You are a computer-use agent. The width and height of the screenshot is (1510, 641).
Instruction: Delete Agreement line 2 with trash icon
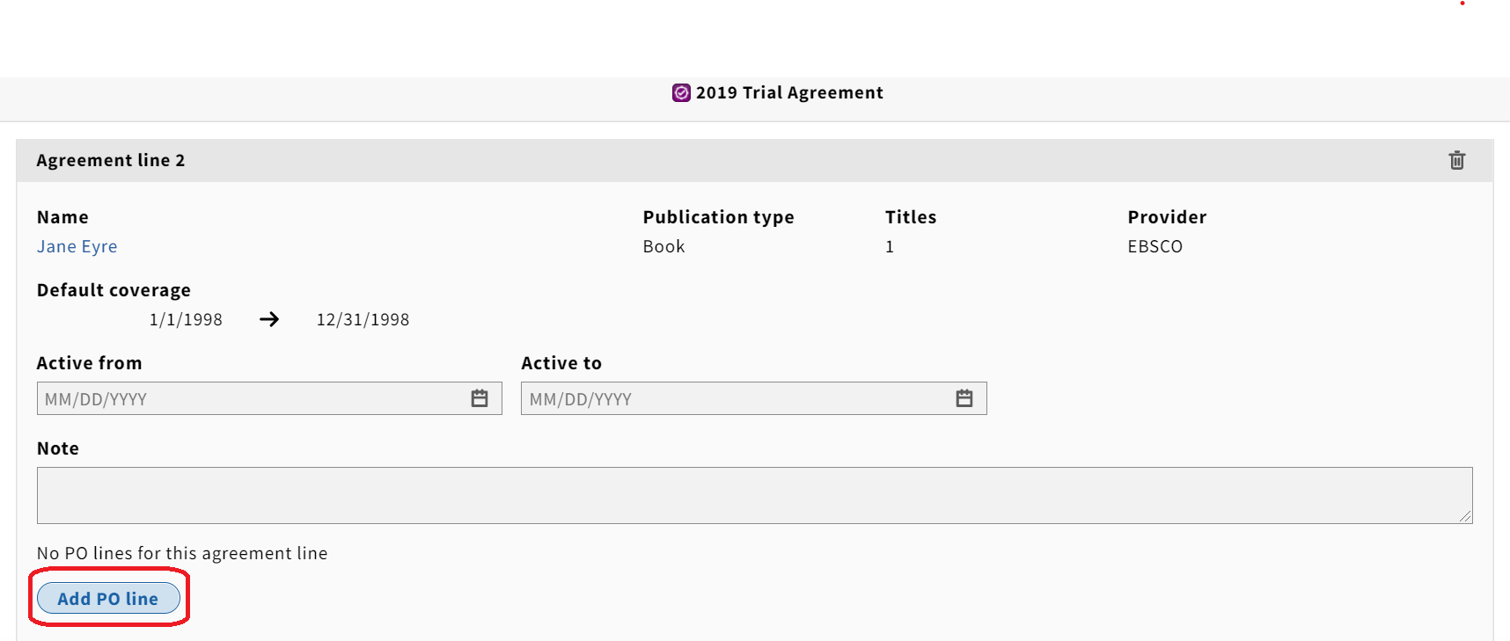pos(1457,160)
